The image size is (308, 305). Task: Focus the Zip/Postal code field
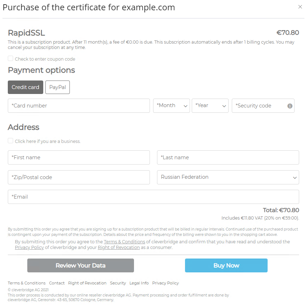pyautogui.click(x=79, y=177)
